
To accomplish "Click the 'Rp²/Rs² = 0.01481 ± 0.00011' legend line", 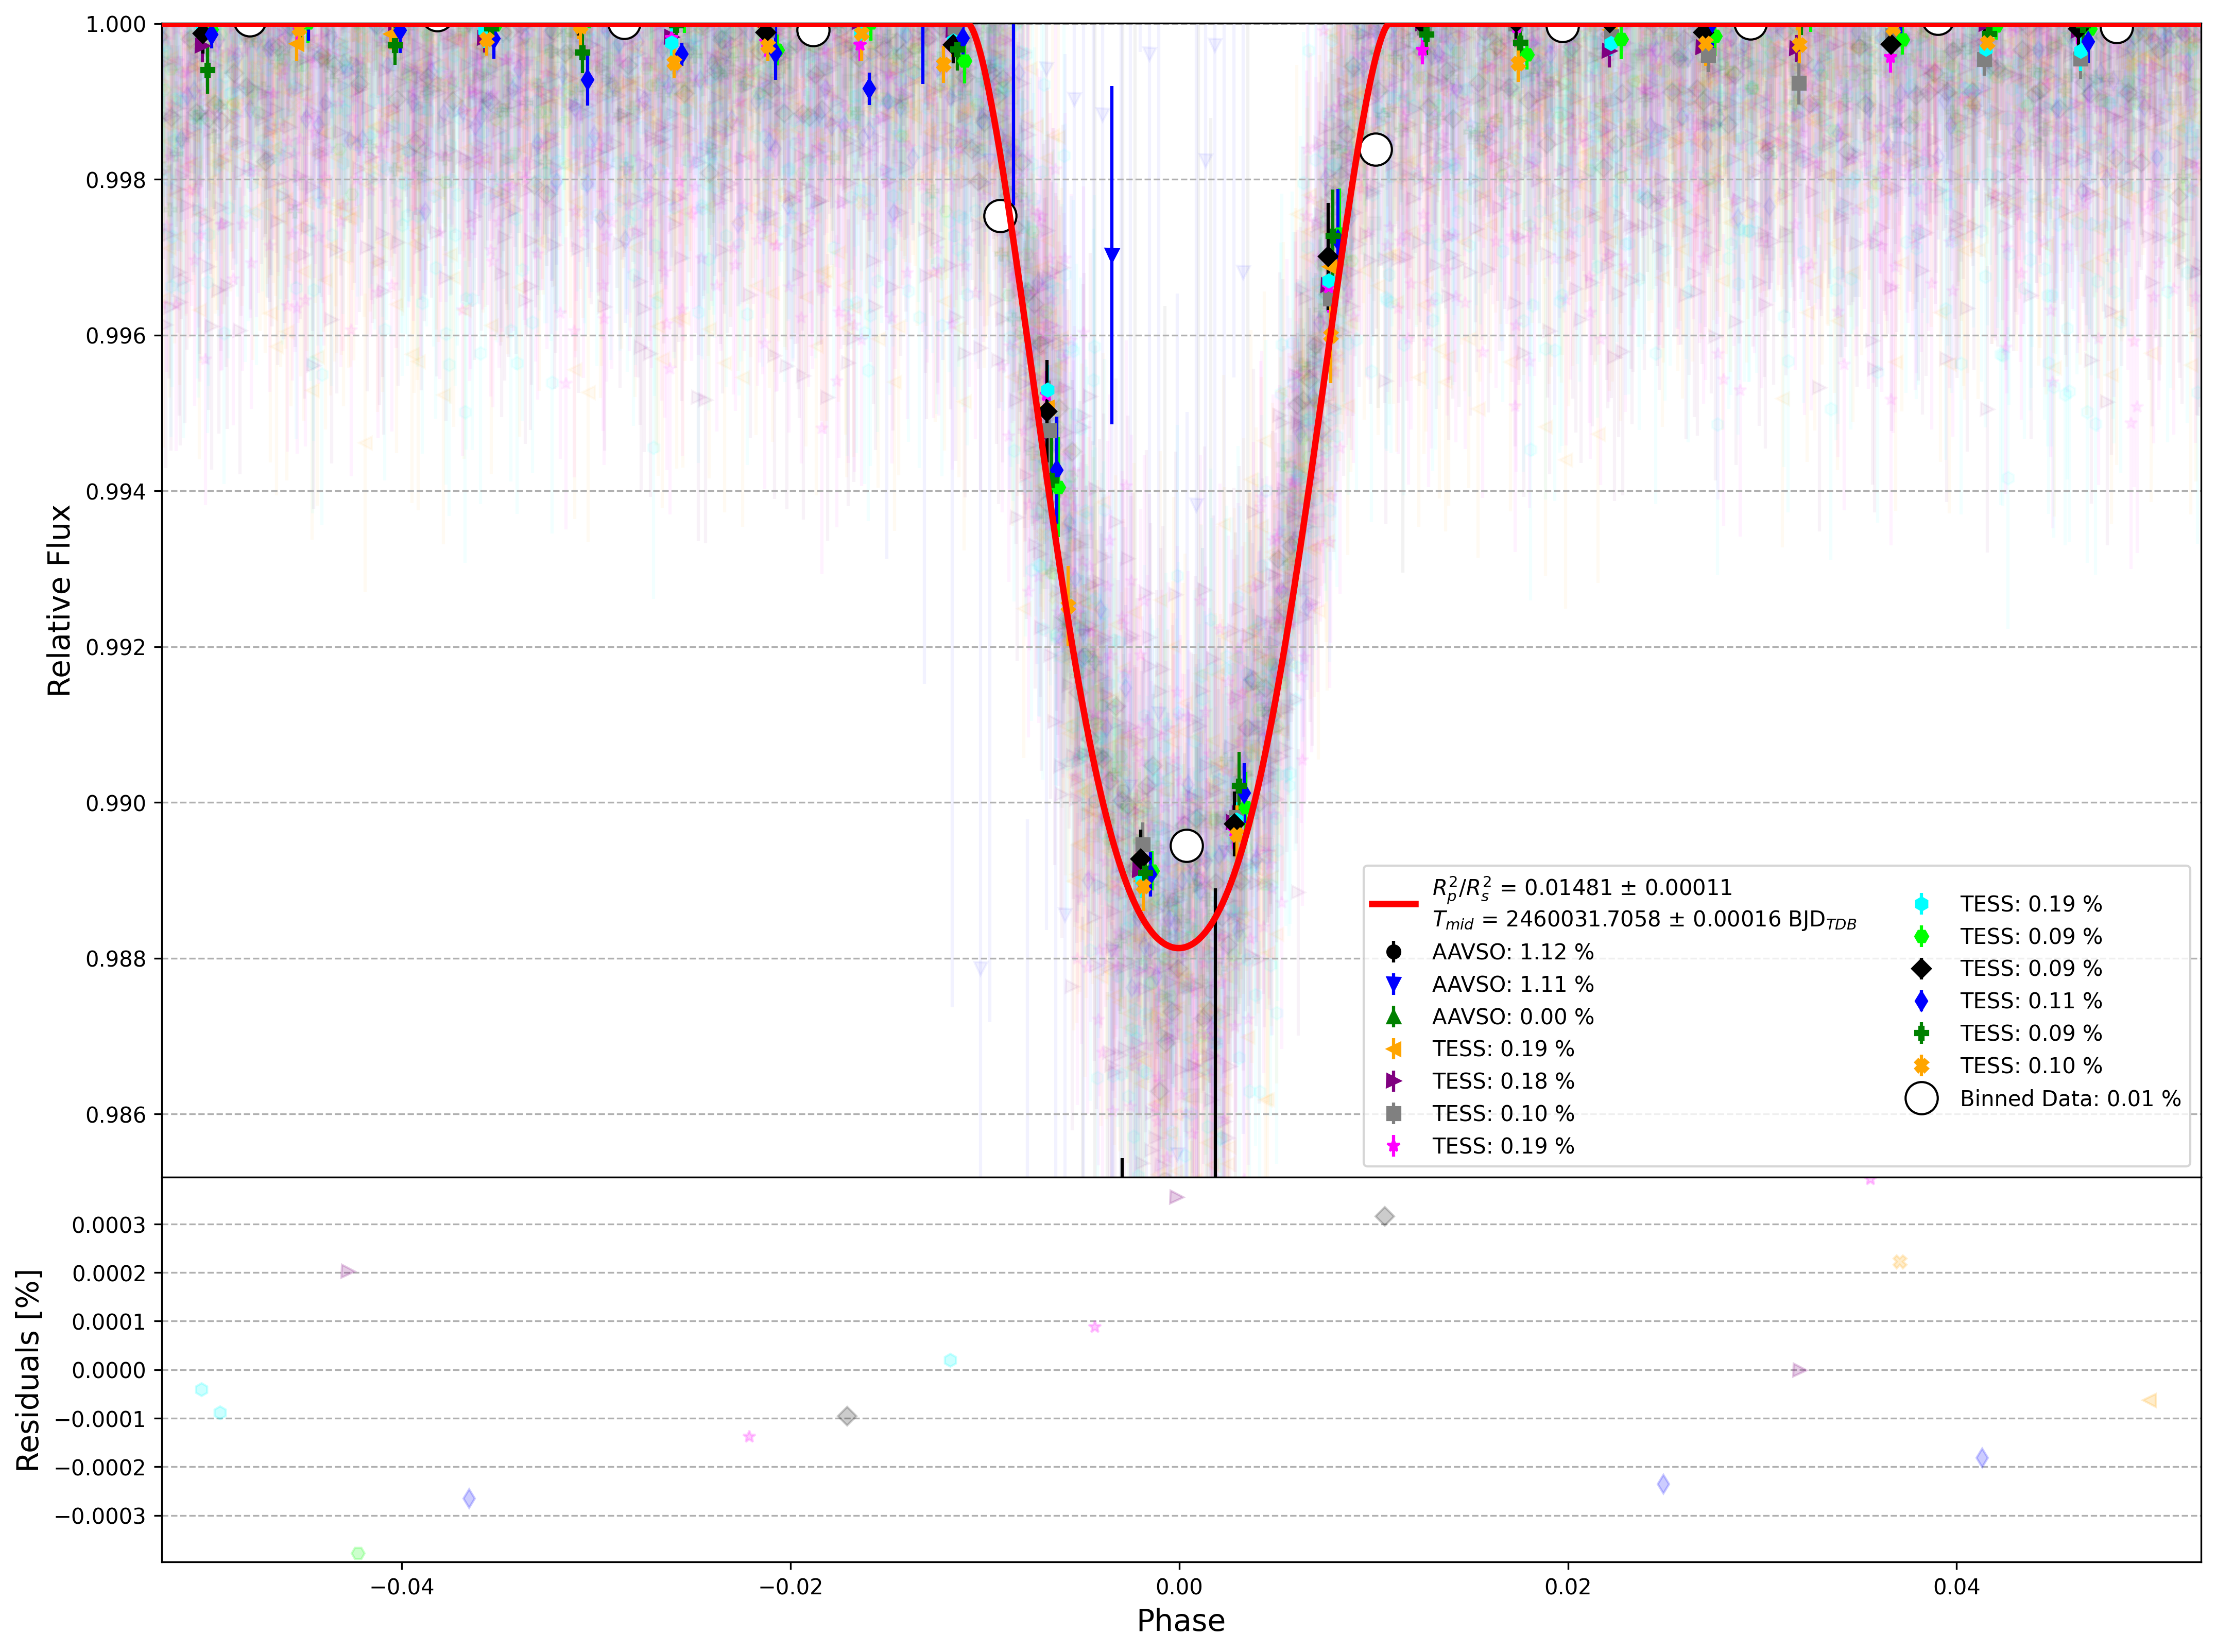I will pos(1582,888).
